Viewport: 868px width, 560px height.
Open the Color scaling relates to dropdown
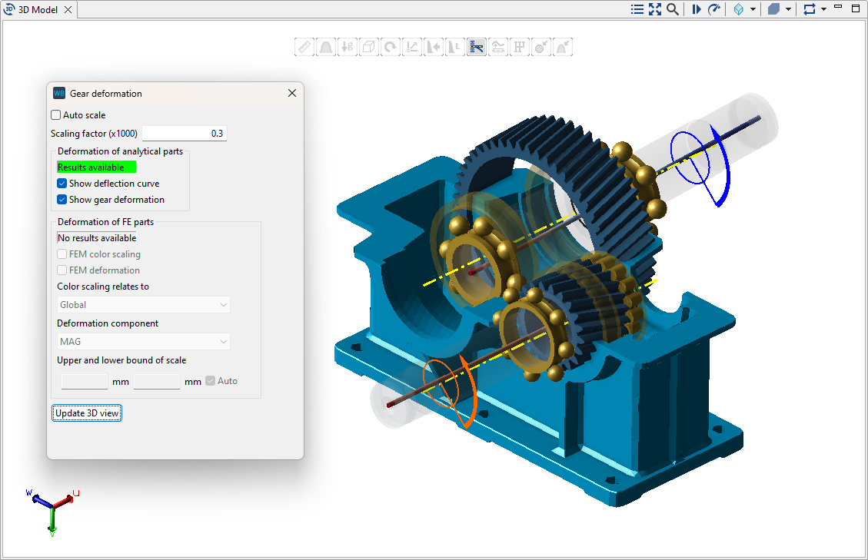(x=143, y=304)
